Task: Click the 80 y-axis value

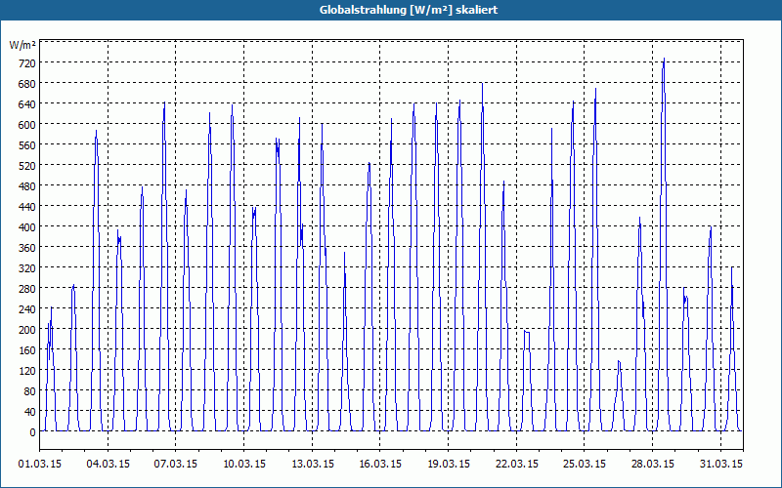Action: (x=30, y=391)
